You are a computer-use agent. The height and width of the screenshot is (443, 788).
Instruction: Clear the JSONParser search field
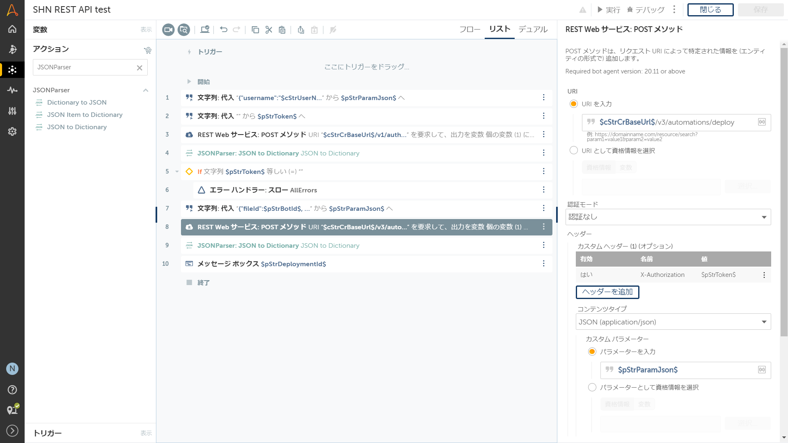point(140,68)
